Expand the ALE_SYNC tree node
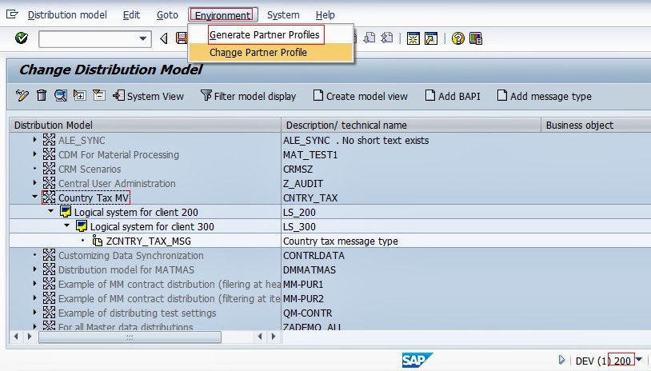 point(34,140)
